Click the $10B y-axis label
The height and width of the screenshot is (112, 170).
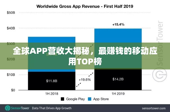tap(11, 75)
